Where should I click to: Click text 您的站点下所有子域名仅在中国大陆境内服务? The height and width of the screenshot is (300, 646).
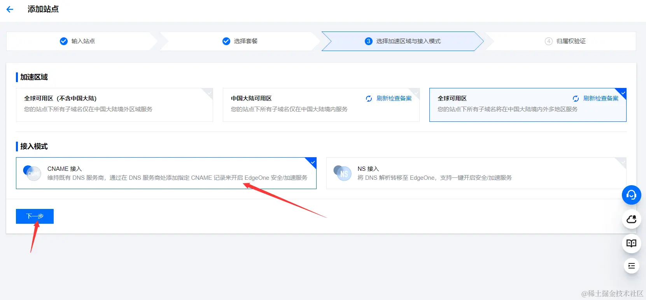point(289,109)
